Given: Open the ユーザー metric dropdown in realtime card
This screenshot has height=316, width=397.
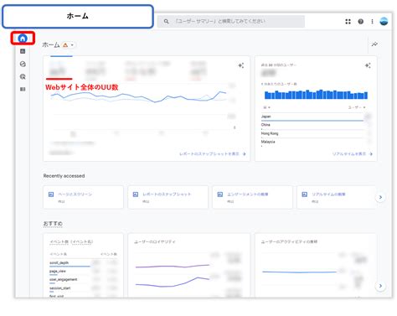Looking at the screenshot, I should point(357,107).
